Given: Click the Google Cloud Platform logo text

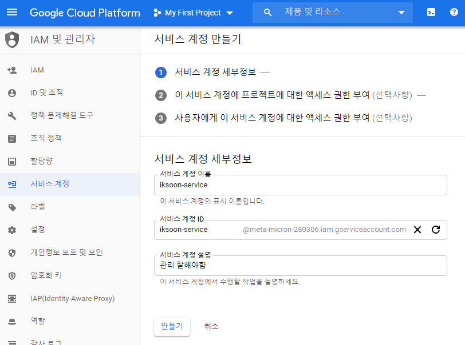Looking at the screenshot, I should [85, 13].
